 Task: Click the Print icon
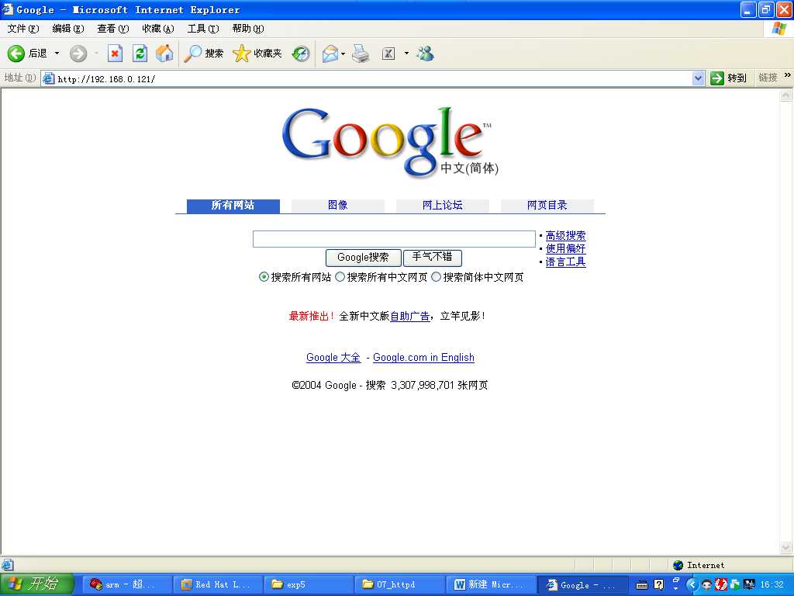coord(361,54)
